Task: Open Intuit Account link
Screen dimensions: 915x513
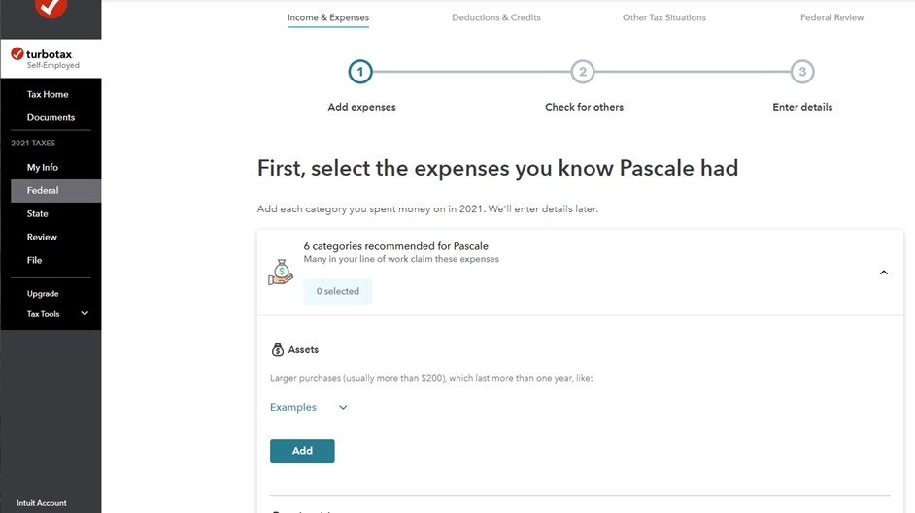Action: click(x=42, y=503)
